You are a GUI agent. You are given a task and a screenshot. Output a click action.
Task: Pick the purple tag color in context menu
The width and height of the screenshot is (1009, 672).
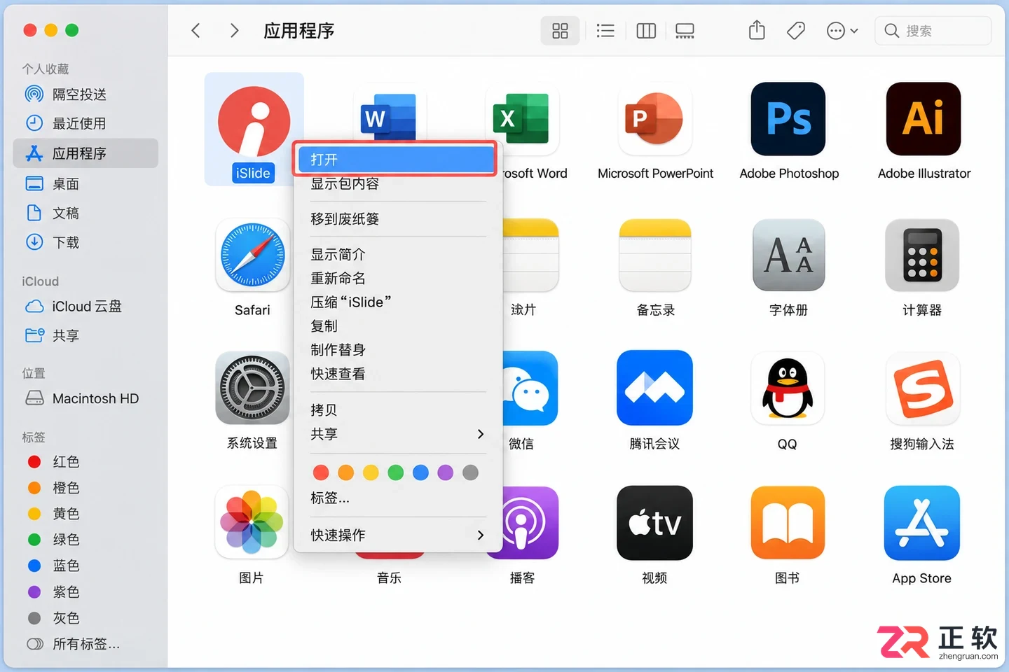point(446,472)
